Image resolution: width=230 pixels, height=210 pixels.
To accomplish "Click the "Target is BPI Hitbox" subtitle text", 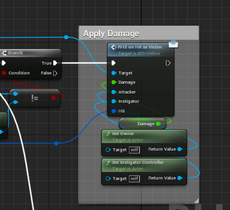I will [139, 53].
